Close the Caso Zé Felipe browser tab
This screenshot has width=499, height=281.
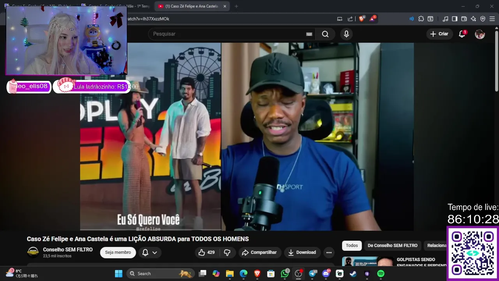[225, 6]
